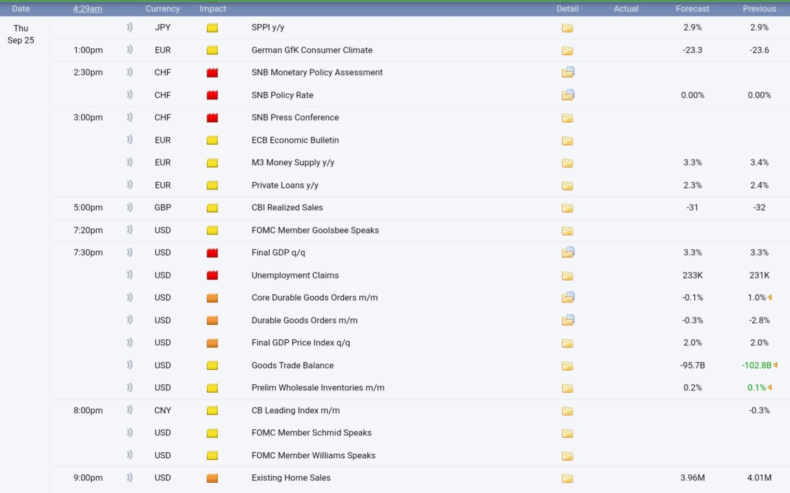The height and width of the screenshot is (493, 790).
Task: Open the M3 Money Supply y/y event
Action: (x=292, y=163)
